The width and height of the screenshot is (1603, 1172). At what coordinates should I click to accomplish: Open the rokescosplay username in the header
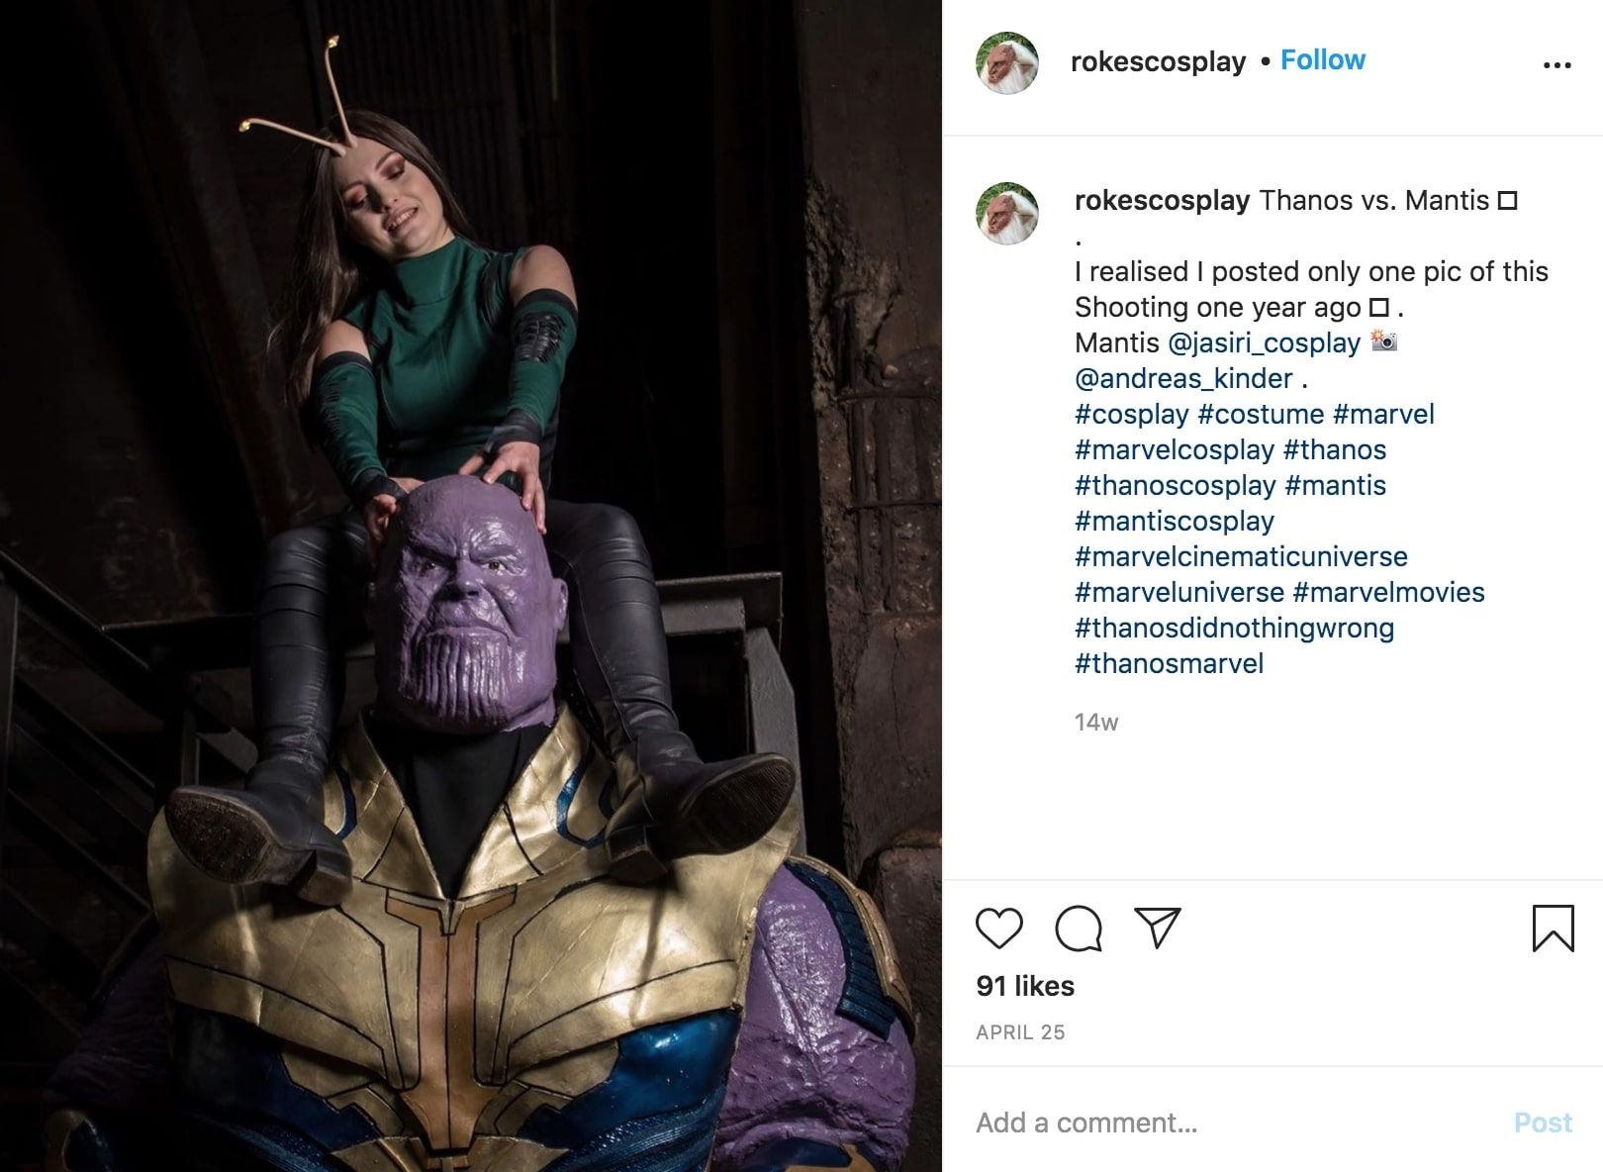point(1158,61)
